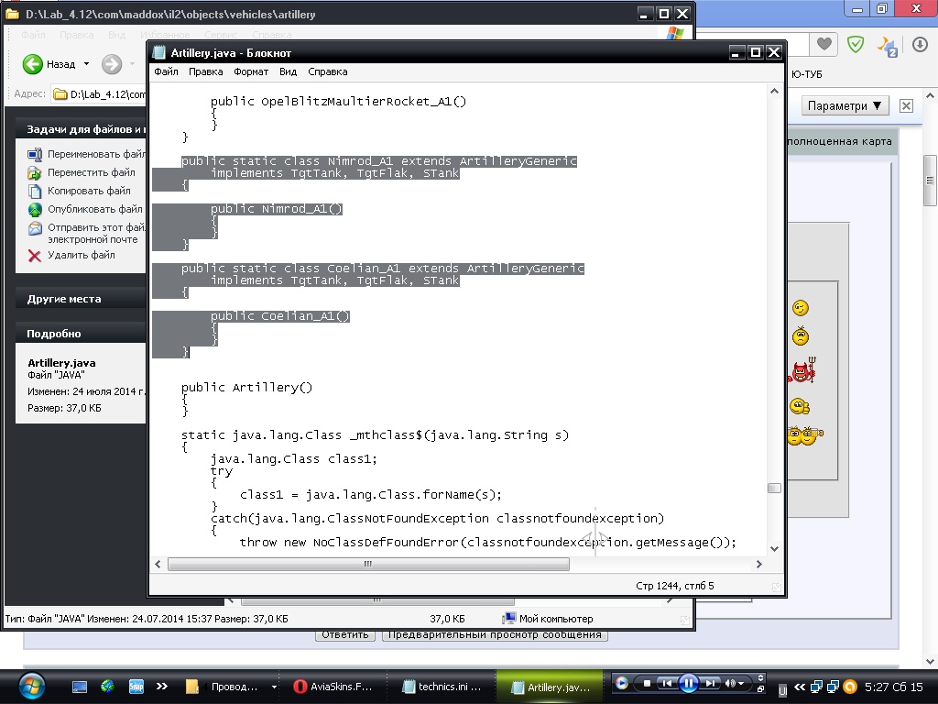Click the Notepad horizontal scroll left arrow
938x704 pixels.
pos(158,564)
